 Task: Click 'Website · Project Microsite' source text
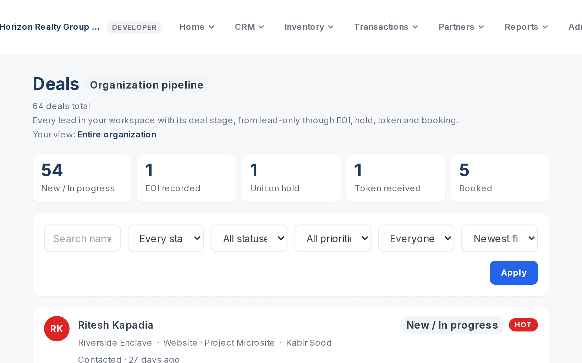pos(219,343)
